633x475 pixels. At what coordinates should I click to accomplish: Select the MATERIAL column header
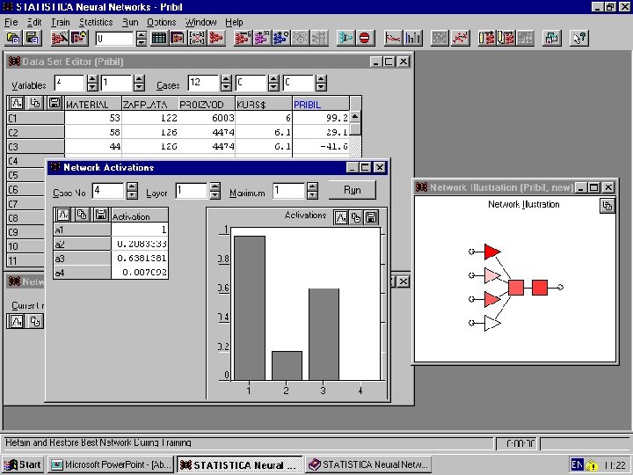coord(93,104)
